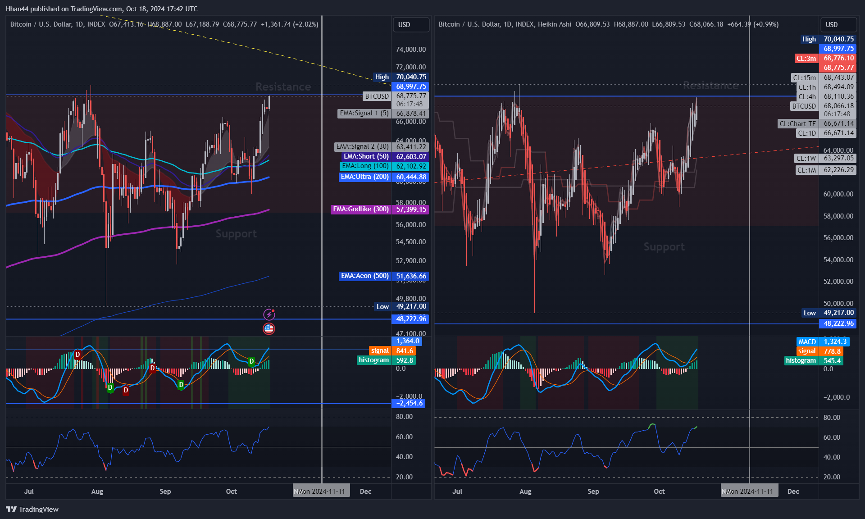Click the signal 778.8 label on the right chart
865x519 pixels.
tap(819, 351)
